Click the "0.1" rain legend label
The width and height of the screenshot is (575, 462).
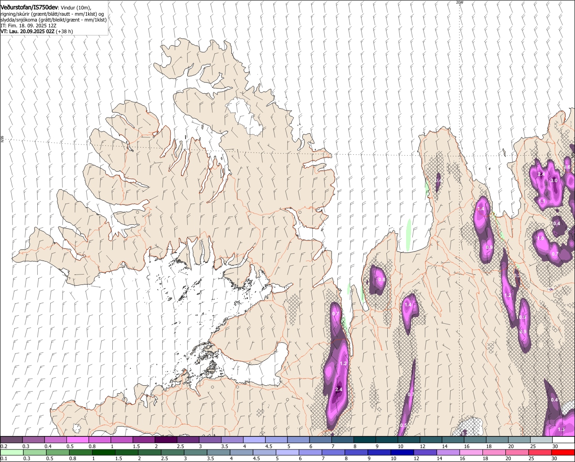click(4, 458)
